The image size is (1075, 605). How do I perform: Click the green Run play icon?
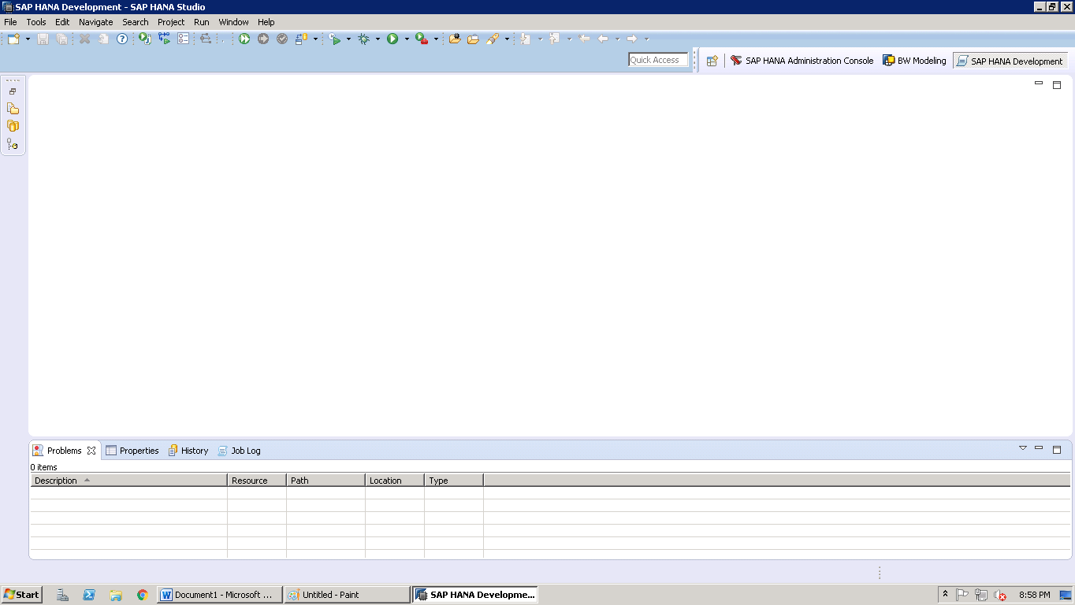(x=392, y=39)
